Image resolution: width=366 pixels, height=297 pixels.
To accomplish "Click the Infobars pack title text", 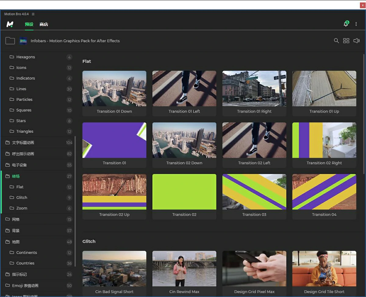I will 75,41.
